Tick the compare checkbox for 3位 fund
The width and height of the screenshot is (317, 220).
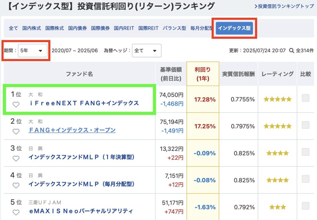(306, 152)
